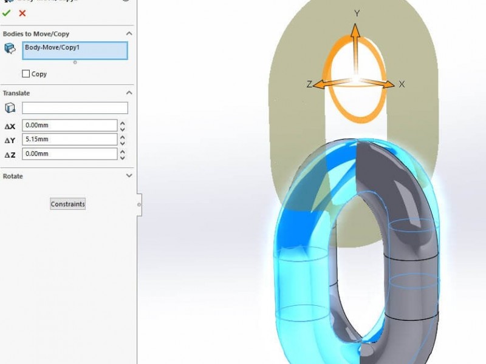
Task: Decrease Delta Y with the down arrow
Action: point(123,143)
